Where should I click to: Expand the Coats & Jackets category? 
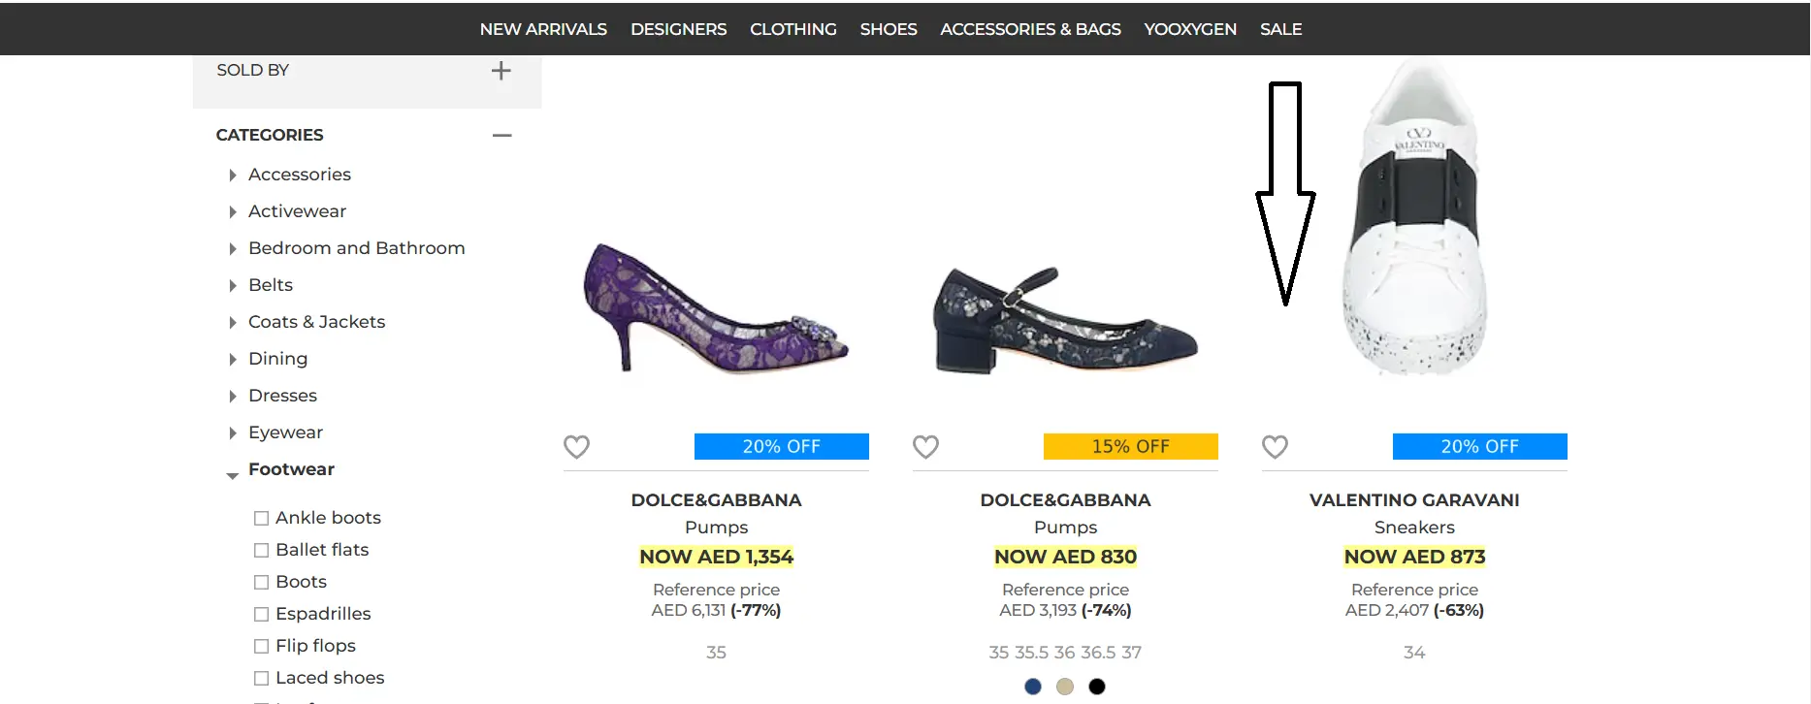click(x=233, y=323)
